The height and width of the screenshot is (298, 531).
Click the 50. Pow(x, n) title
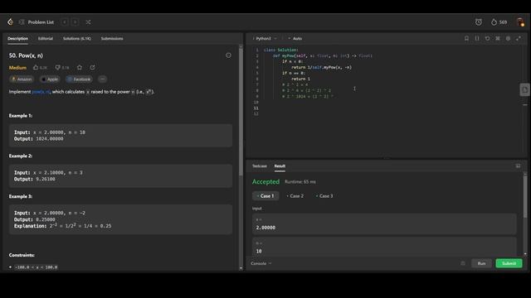26,55
